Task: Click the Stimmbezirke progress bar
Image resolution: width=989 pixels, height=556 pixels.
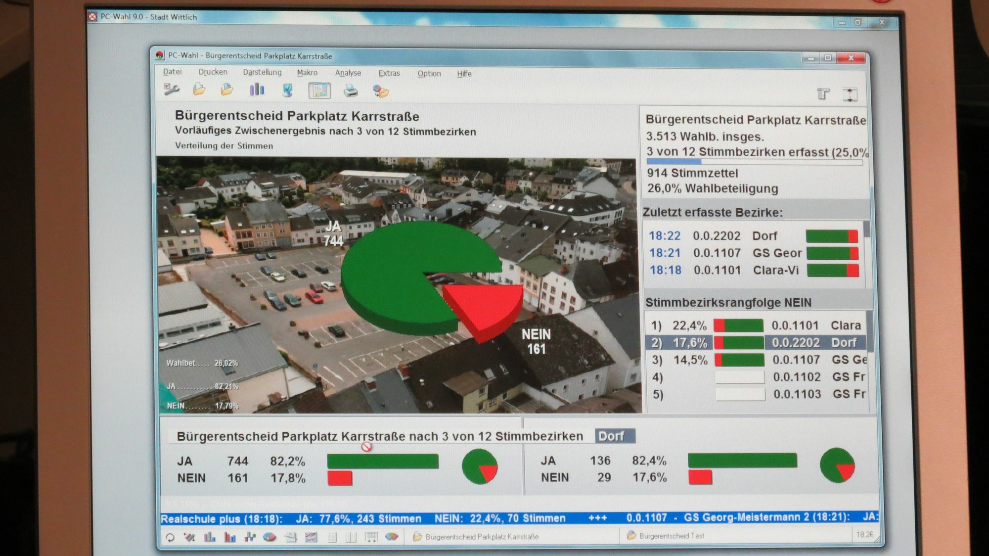Action: 754,162
